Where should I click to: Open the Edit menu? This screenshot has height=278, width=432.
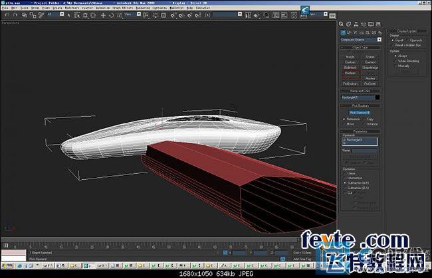pos(15,8)
